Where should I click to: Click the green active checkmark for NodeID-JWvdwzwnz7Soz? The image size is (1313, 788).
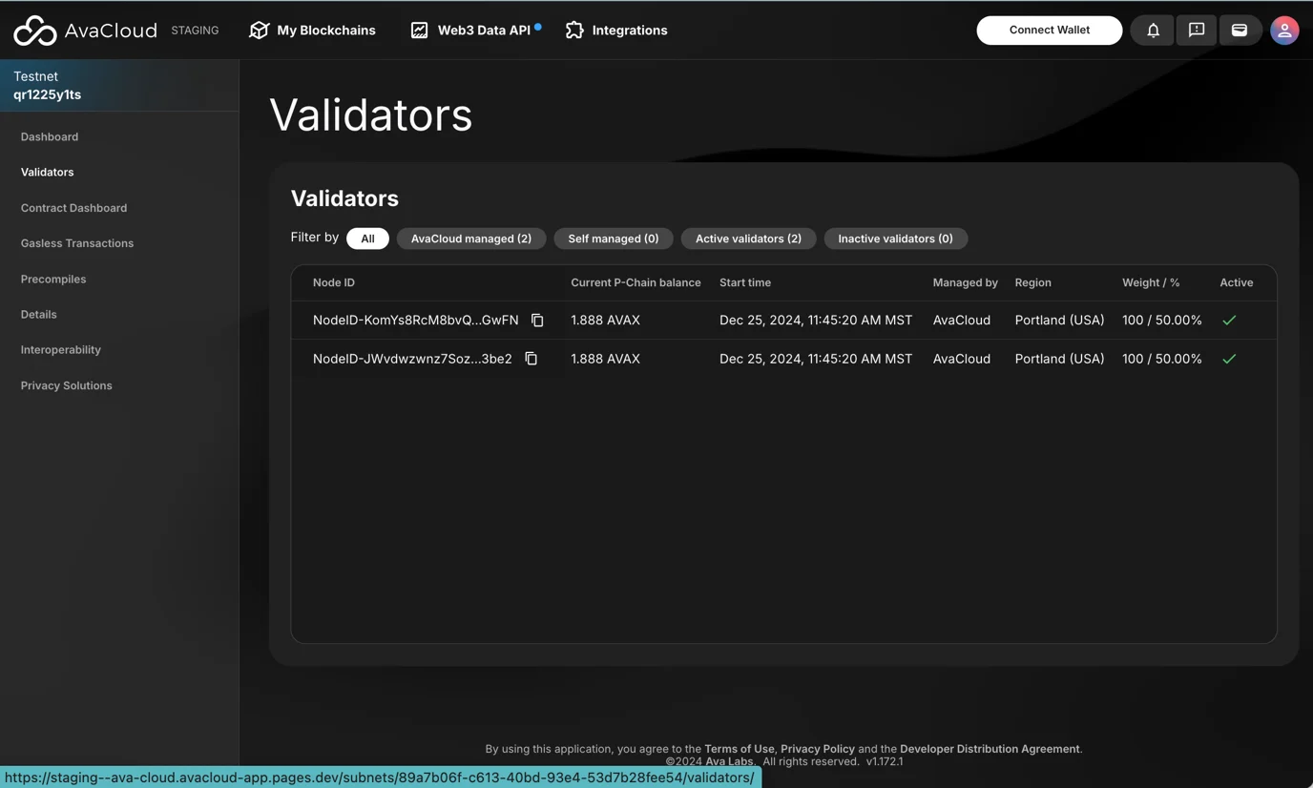[x=1229, y=359]
